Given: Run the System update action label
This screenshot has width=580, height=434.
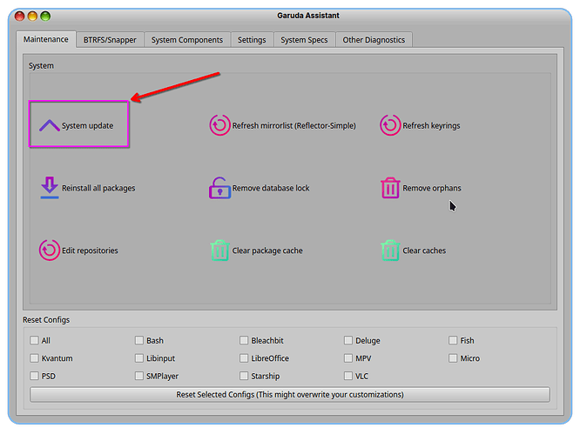Looking at the screenshot, I should pyautogui.click(x=87, y=125).
